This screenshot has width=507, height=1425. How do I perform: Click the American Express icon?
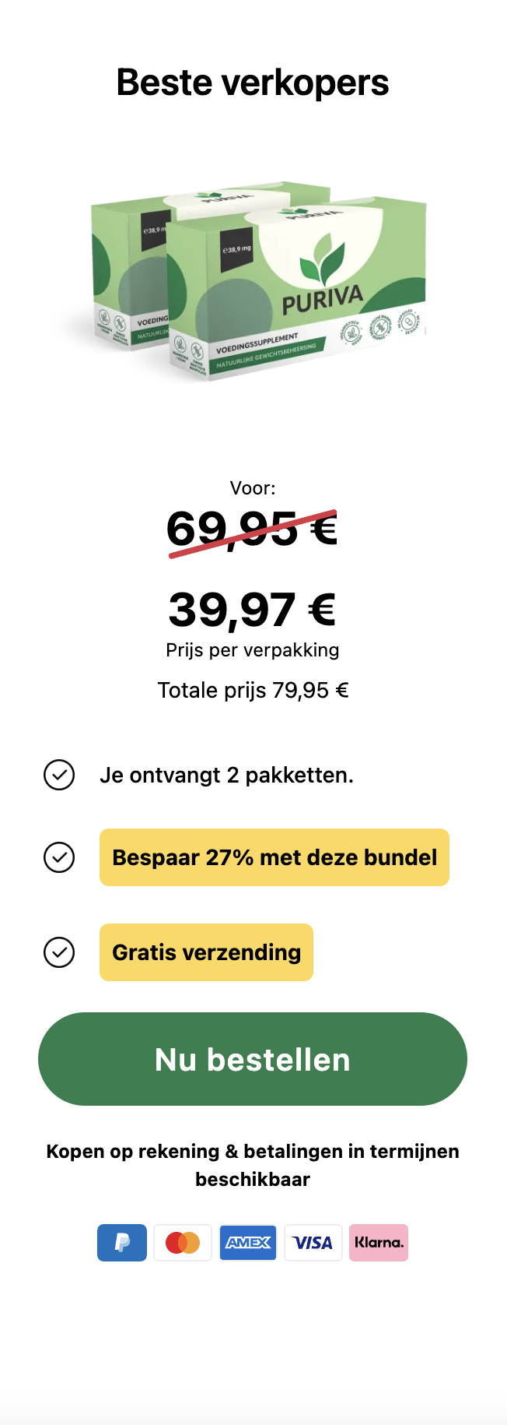pyautogui.click(x=248, y=1242)
